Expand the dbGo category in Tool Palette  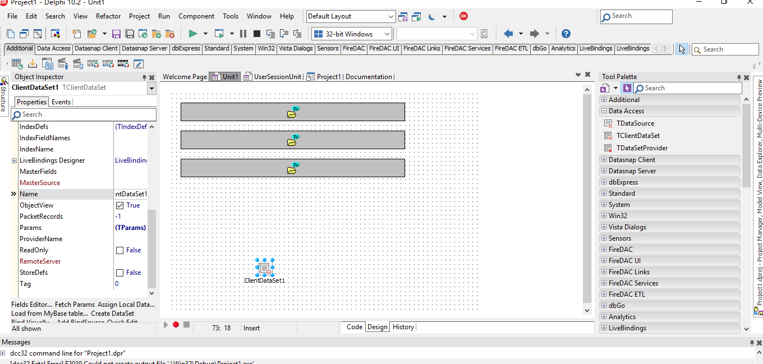(604, 306)
